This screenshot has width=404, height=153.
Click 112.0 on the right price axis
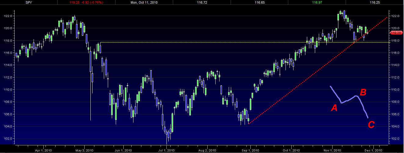[x=395, y=78]
